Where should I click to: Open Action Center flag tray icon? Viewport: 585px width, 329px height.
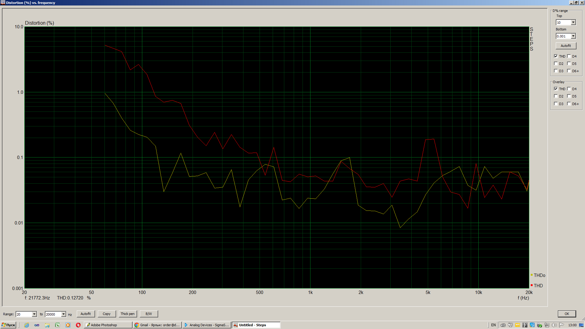click(x=562, y=325)
